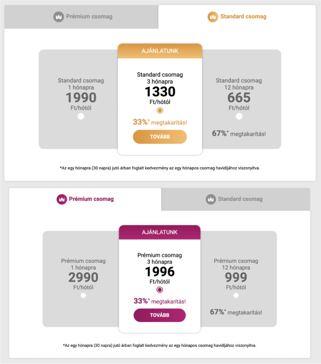The width and height of the screenshot is (321, 364).
Task: Open the gold Standard csomag tab
Action: 237,17
